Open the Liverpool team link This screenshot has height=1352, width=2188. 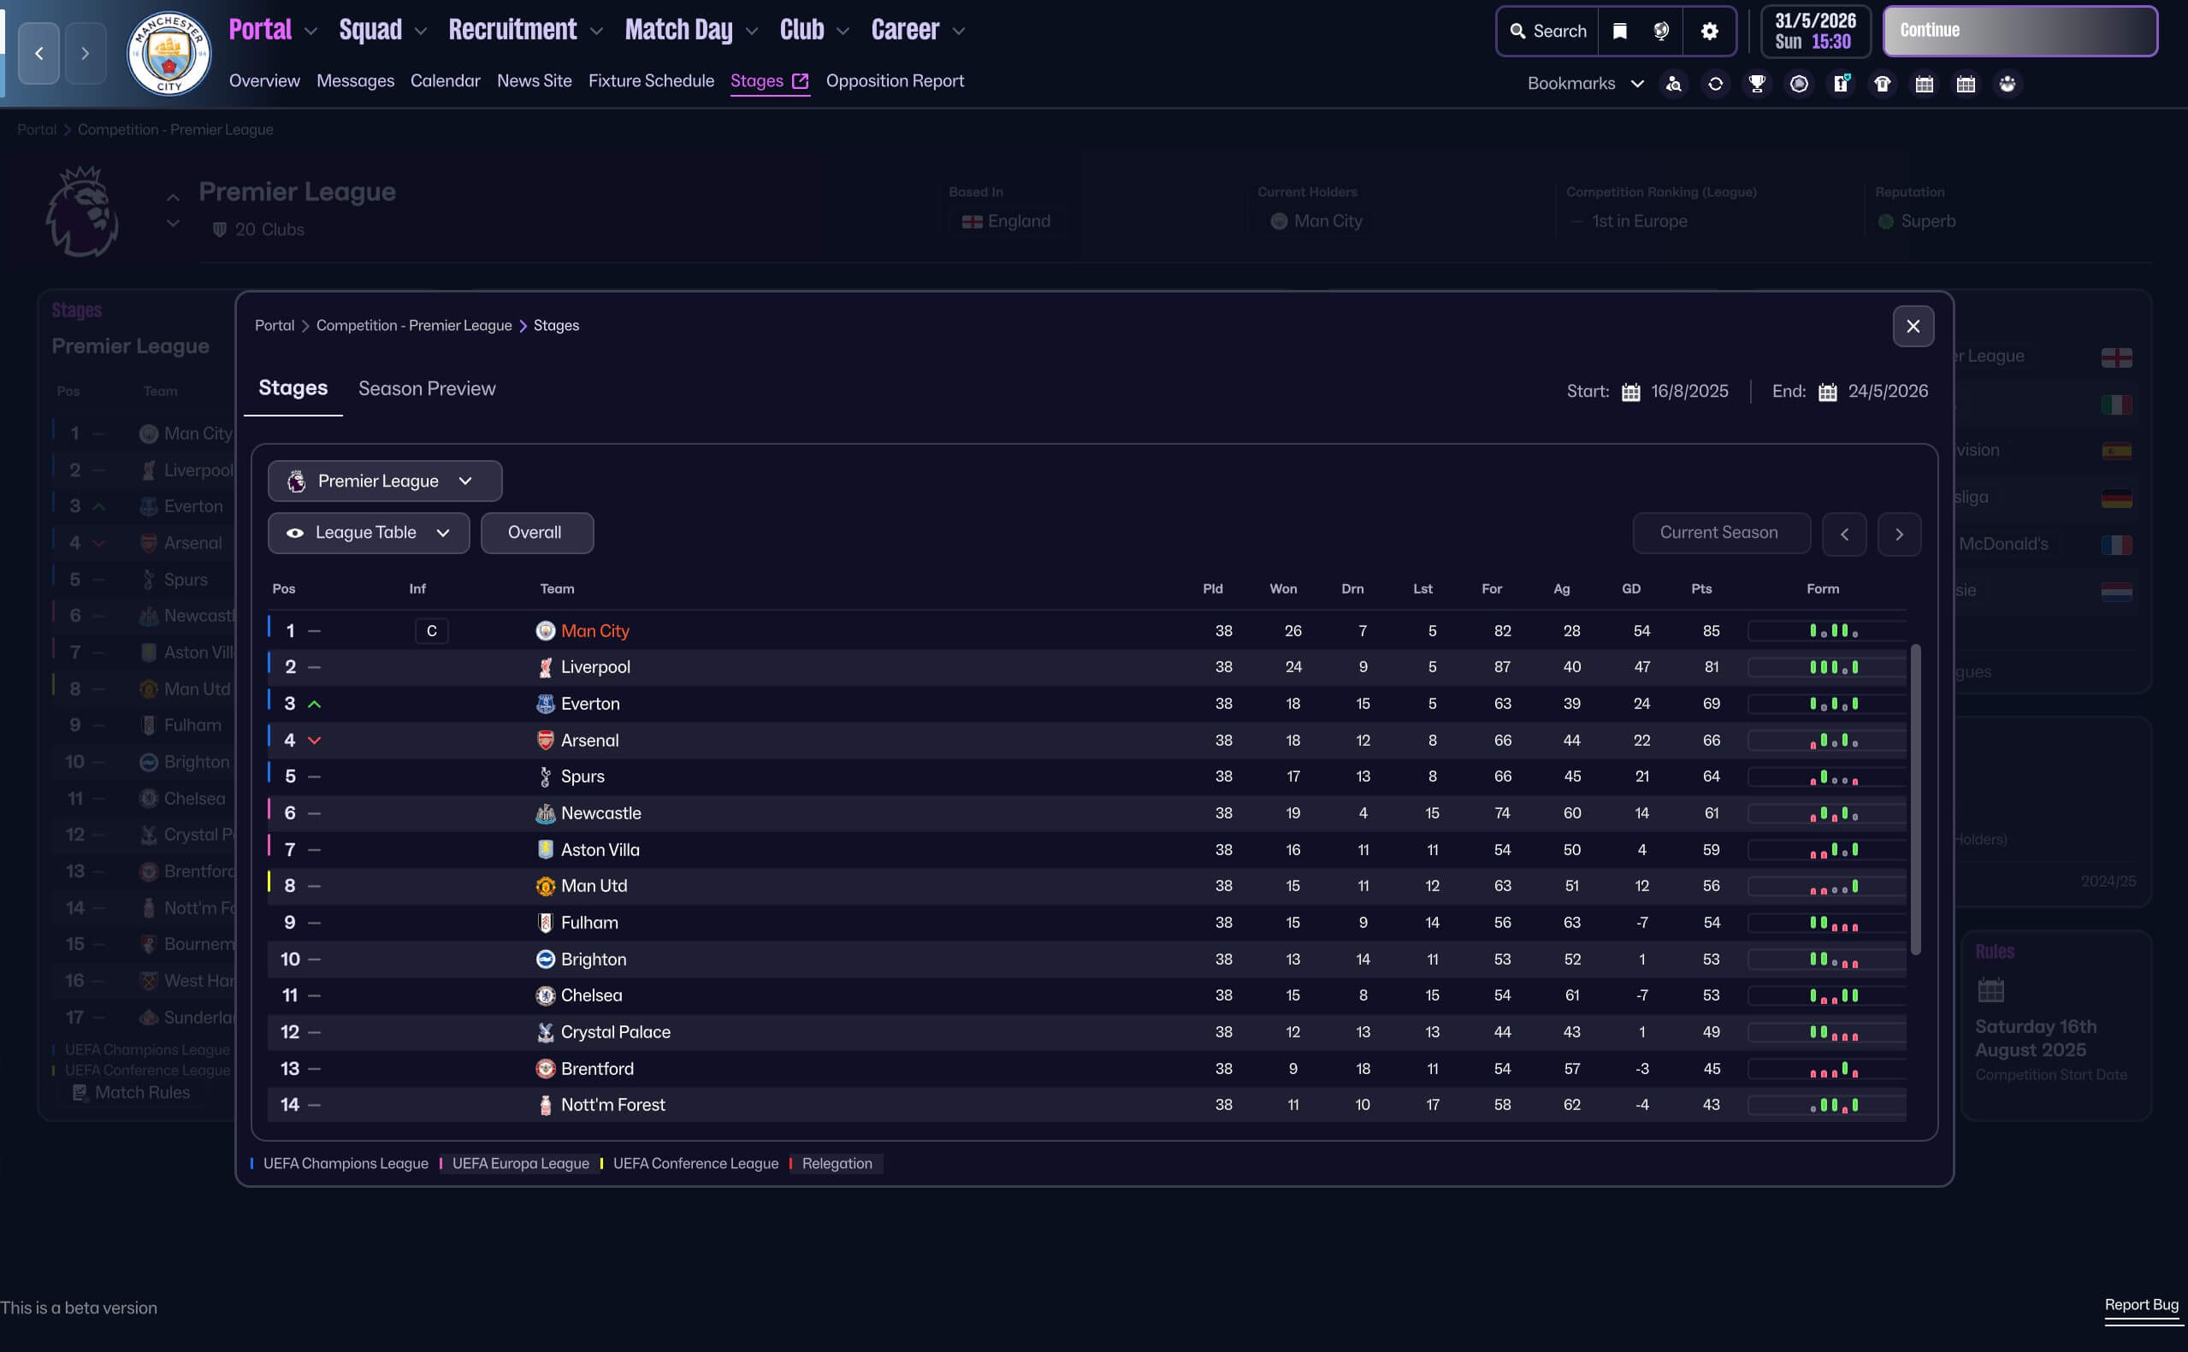pos(594,667)
